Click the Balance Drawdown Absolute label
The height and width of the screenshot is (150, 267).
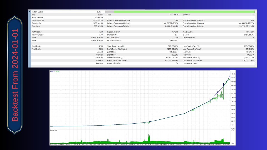point(118,20)
